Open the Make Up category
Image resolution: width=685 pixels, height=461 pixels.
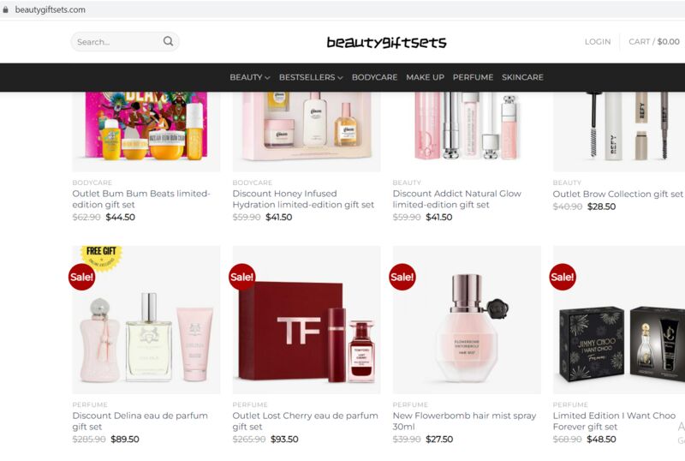425,77
